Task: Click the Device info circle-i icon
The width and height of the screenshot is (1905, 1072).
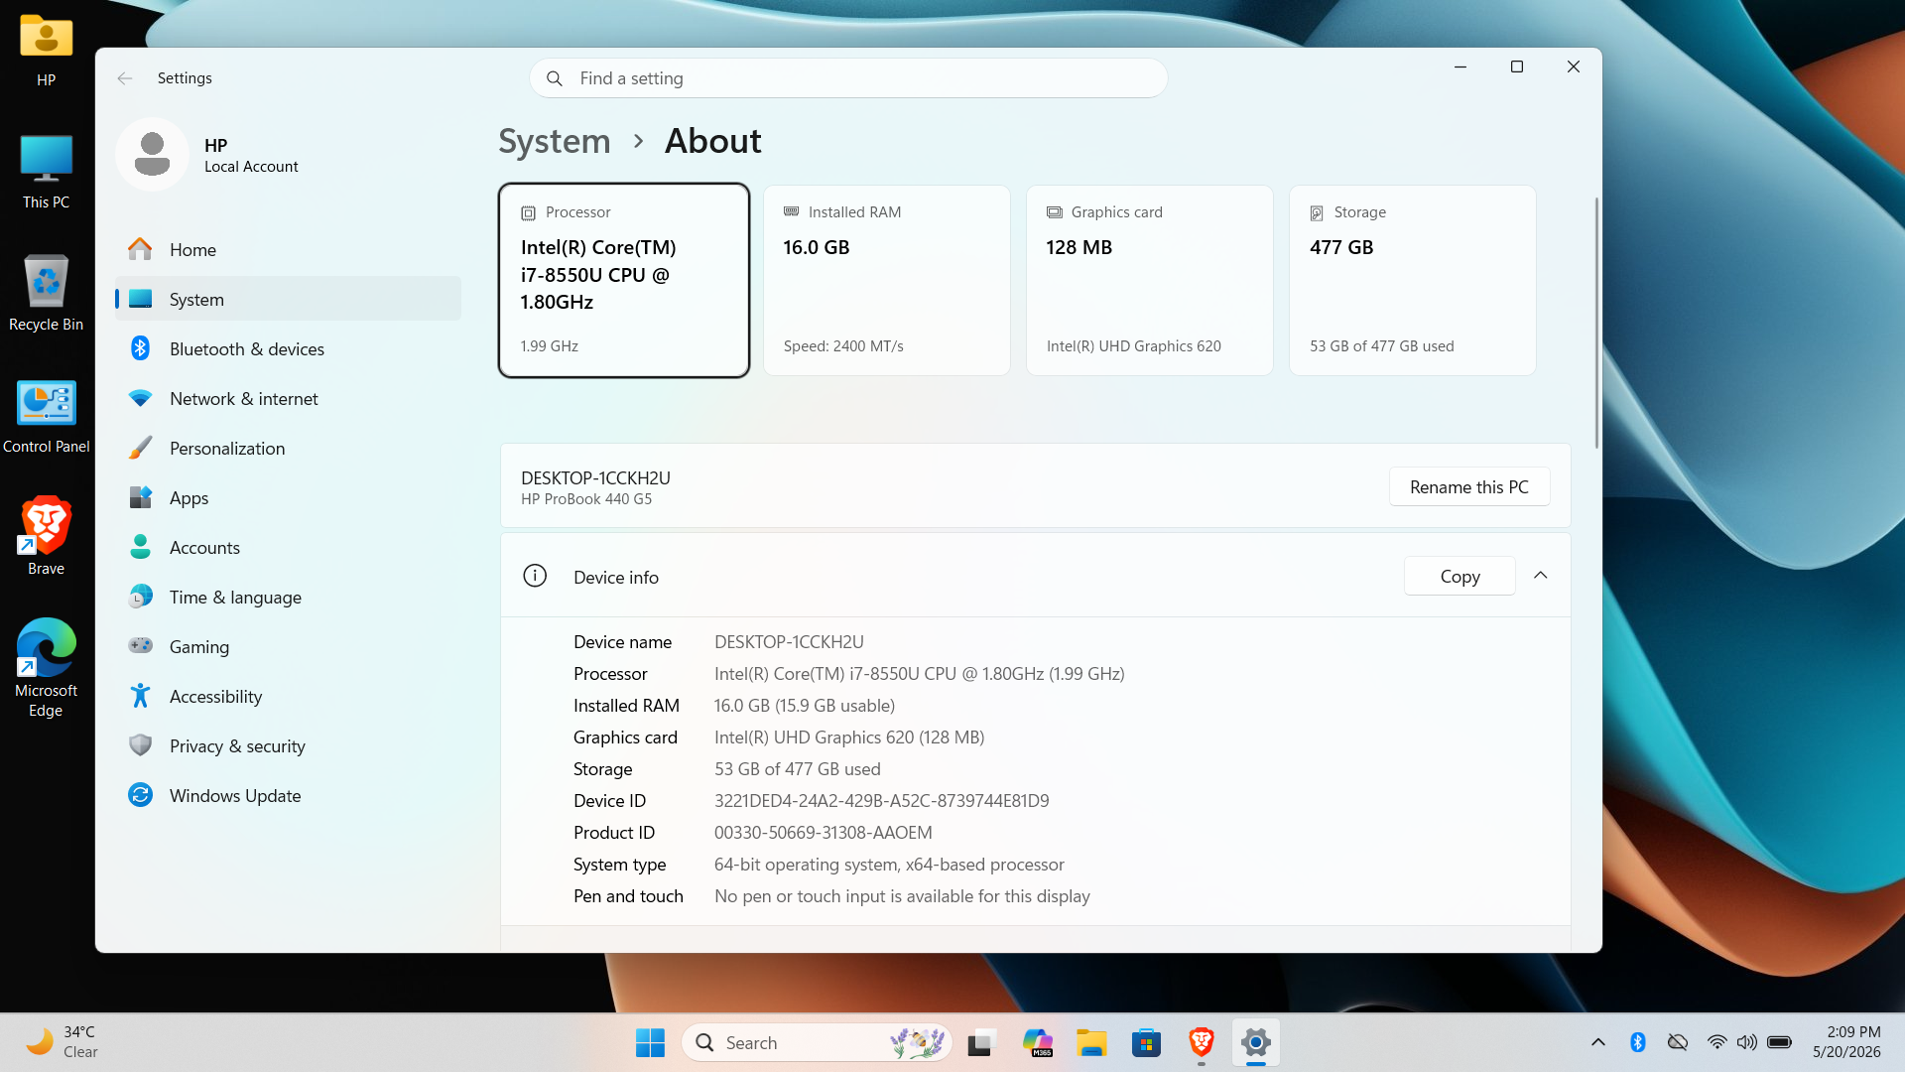Action: 535,576
